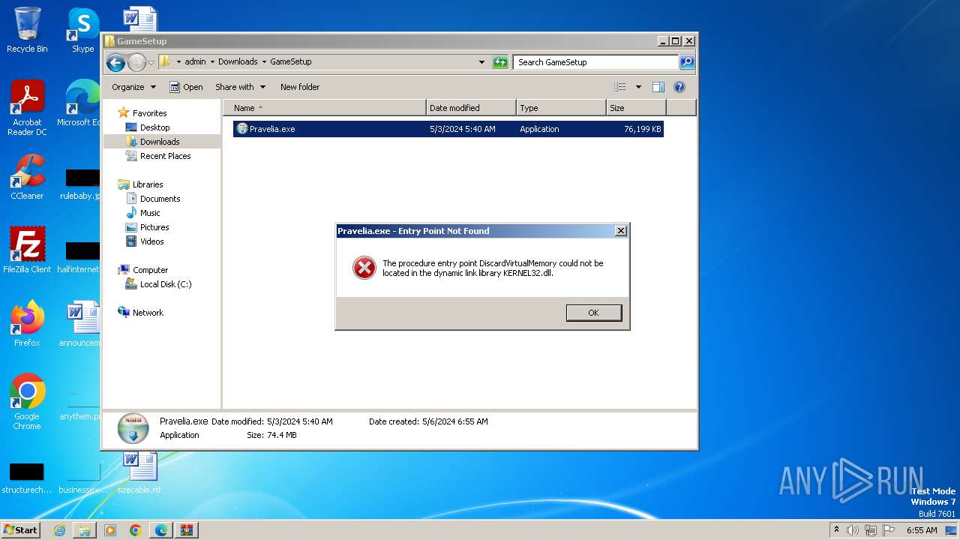Image resolution: width=960 pixels, height=540 pixels.
Task: Select Downloads in navigation pane
Action: (x=160, y=142)
